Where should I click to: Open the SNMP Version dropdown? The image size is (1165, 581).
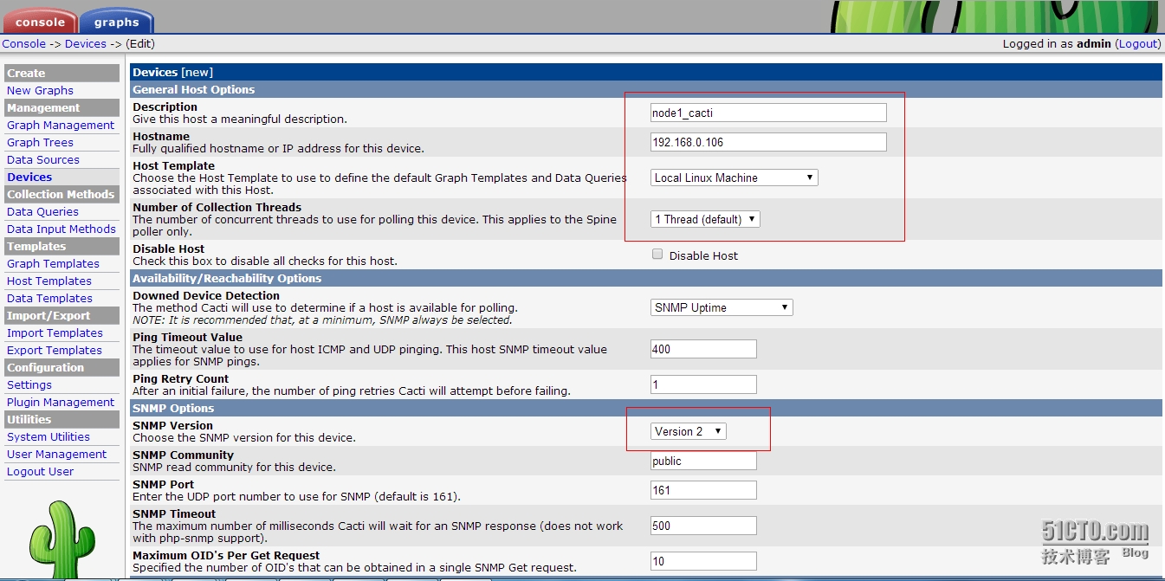689,431
